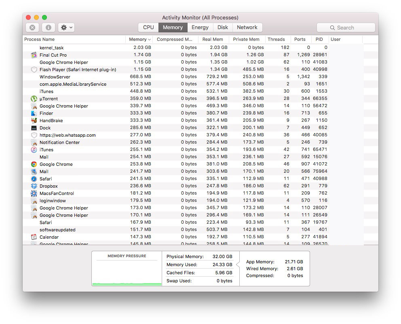Sort by Process Name column header
Image resolution: width=401 pixels, height=324 pixels.
pyautogui.click(x=74, y=39)
